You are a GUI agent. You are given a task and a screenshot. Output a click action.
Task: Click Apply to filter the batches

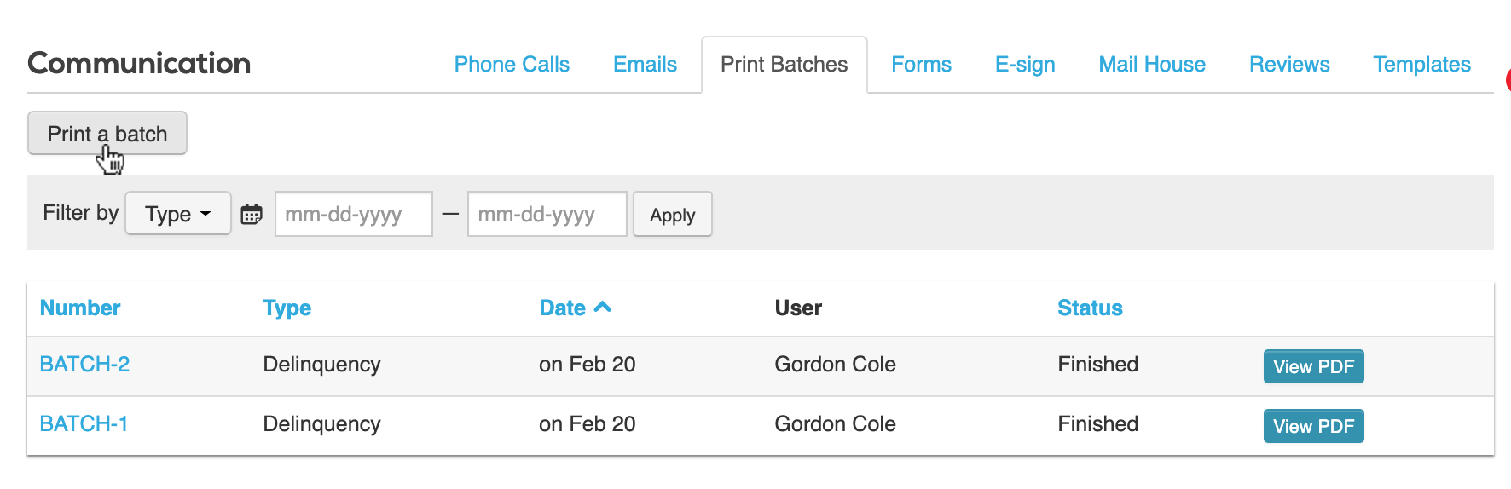(x=672, y=215)
